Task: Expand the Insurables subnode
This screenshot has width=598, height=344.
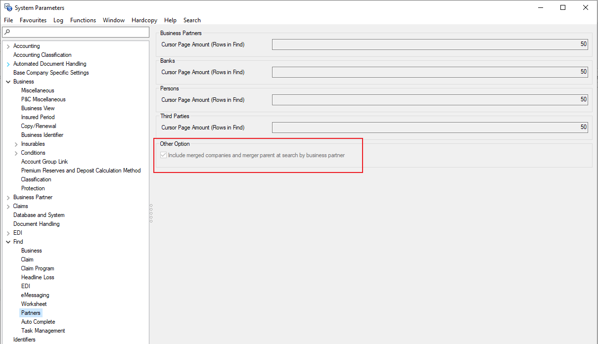Action: [x=16, y=144]
